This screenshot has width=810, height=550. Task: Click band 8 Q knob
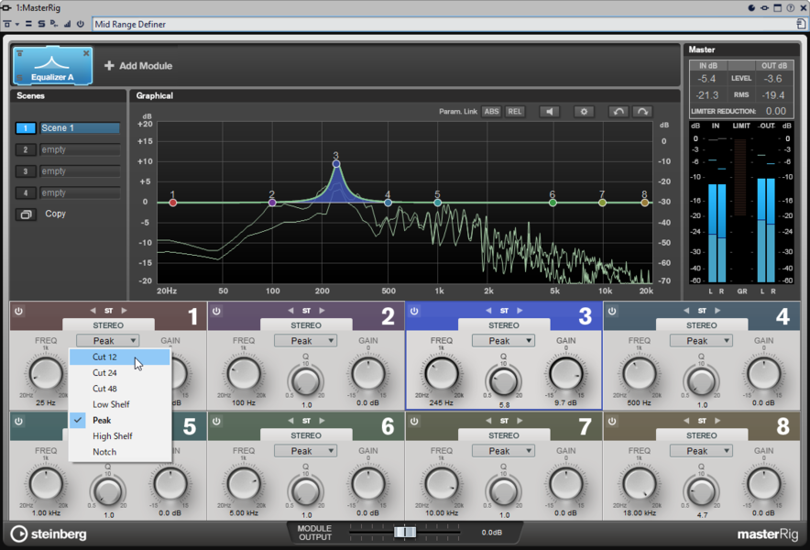[701, 492]
